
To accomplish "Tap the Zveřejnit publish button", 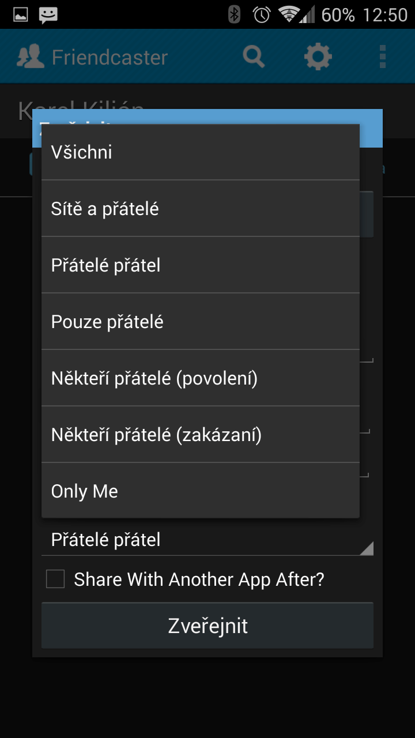I will (207, 626).
